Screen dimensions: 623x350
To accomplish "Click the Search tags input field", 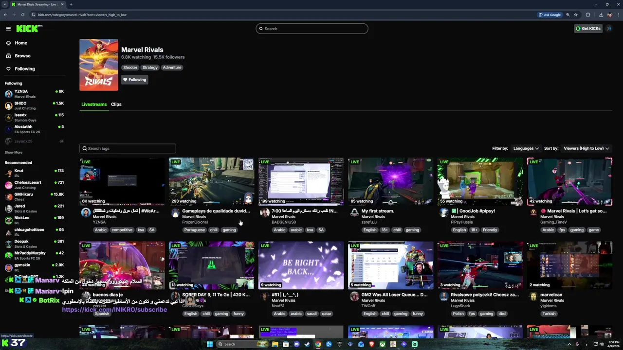I will pos(128,148).
